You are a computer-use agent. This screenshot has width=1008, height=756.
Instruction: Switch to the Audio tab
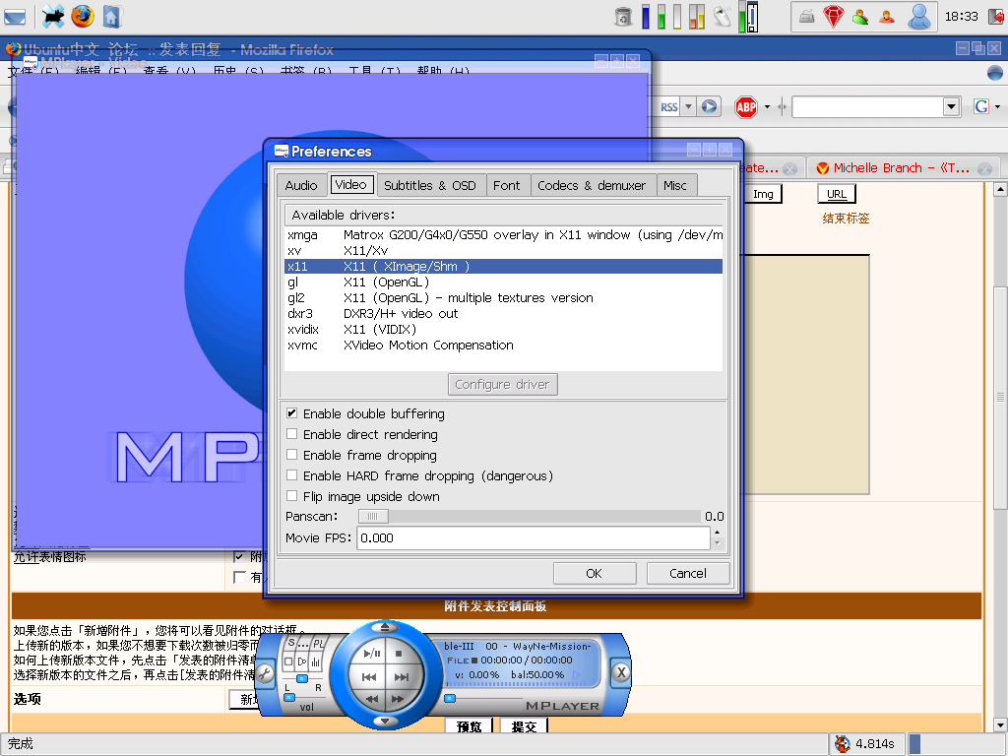(301, 185)
